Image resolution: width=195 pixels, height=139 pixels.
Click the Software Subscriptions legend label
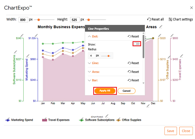100,120
